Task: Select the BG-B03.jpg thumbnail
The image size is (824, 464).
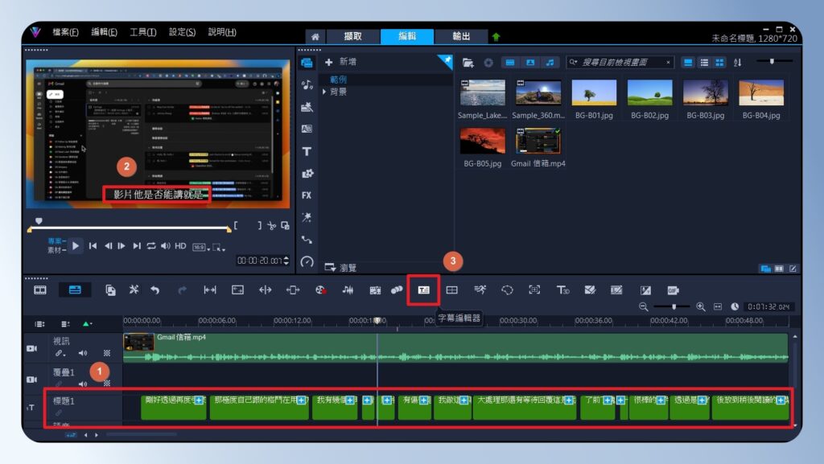Action: pos(705,93)
